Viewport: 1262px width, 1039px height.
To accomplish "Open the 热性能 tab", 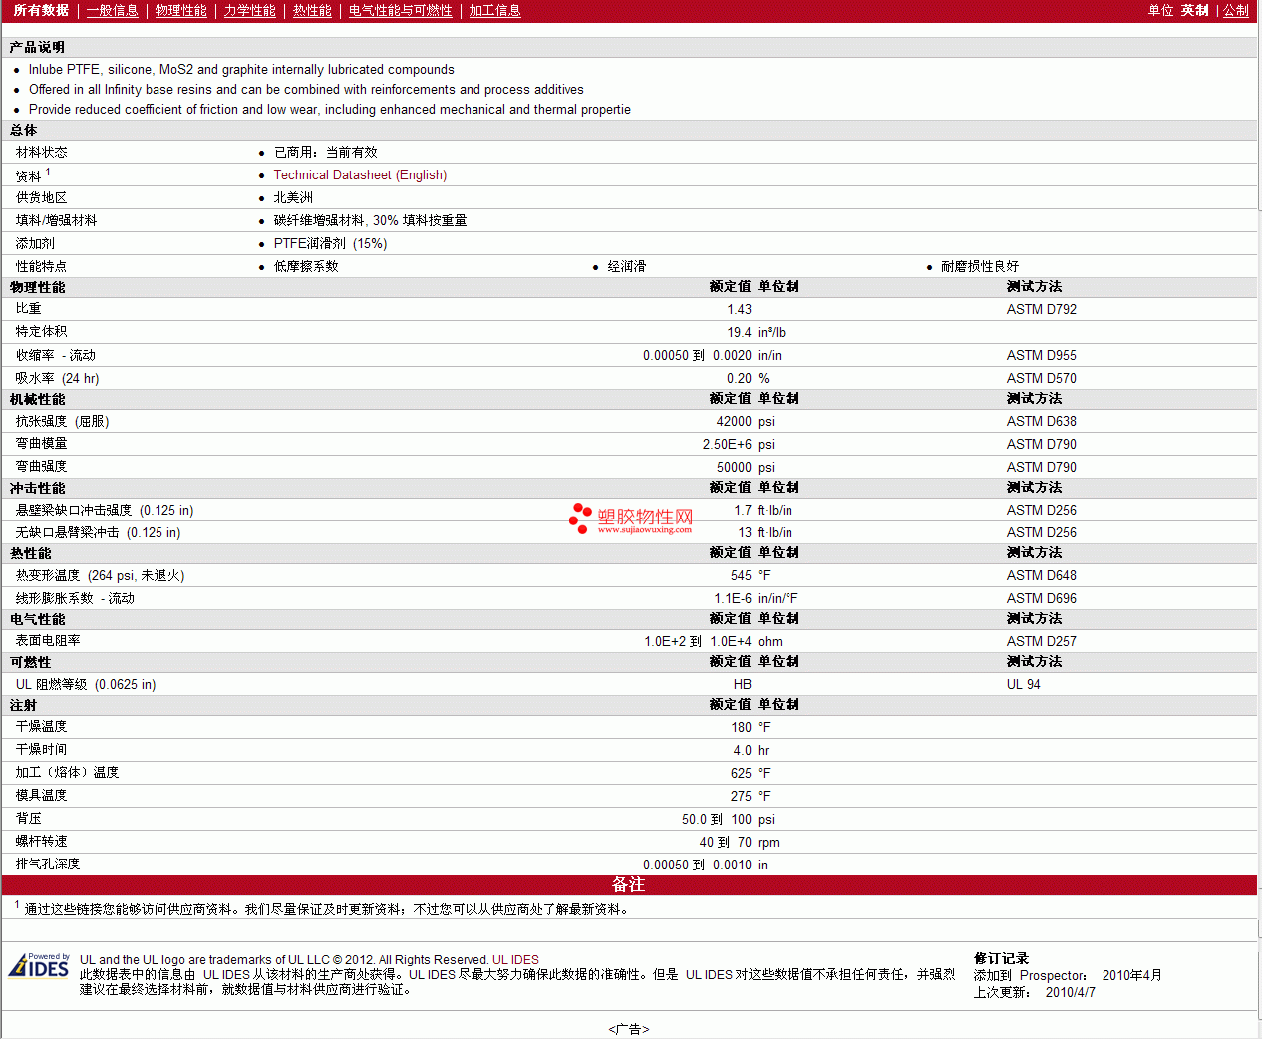I will coord(312,10).
